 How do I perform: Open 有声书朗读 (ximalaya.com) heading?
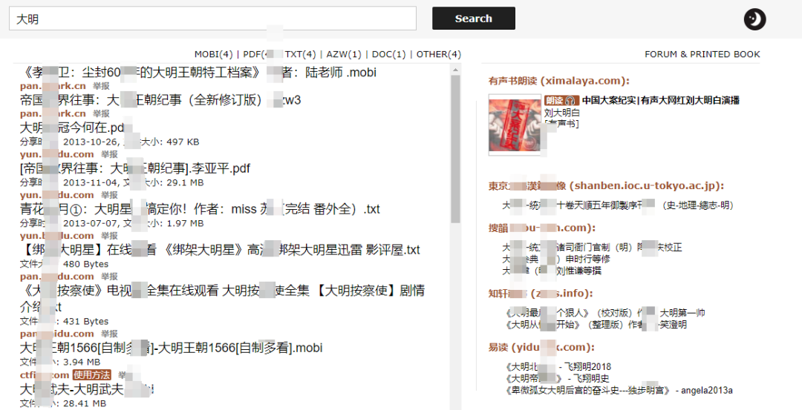coord(559,81)
